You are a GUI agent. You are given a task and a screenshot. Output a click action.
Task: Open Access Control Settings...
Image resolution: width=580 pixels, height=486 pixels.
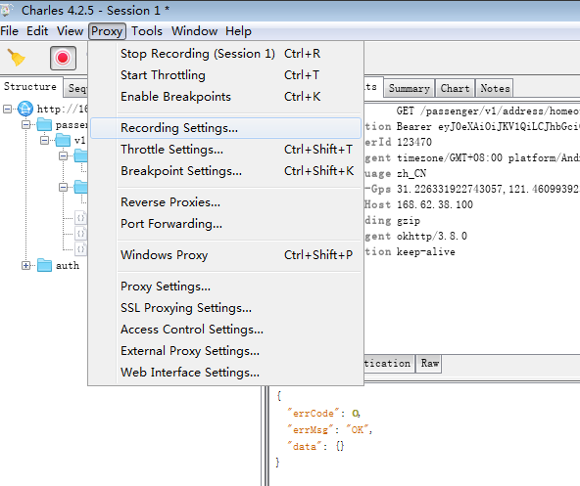[x=225, y=329]
